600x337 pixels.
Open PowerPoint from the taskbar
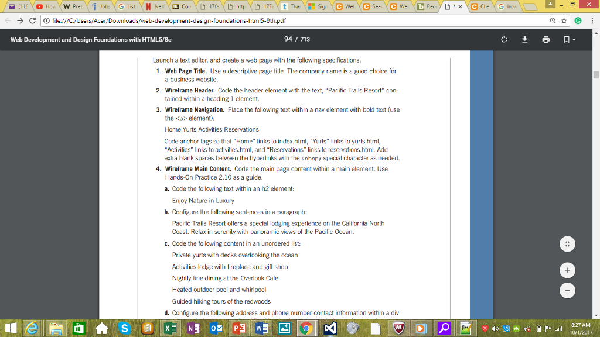tap(237, 328)
